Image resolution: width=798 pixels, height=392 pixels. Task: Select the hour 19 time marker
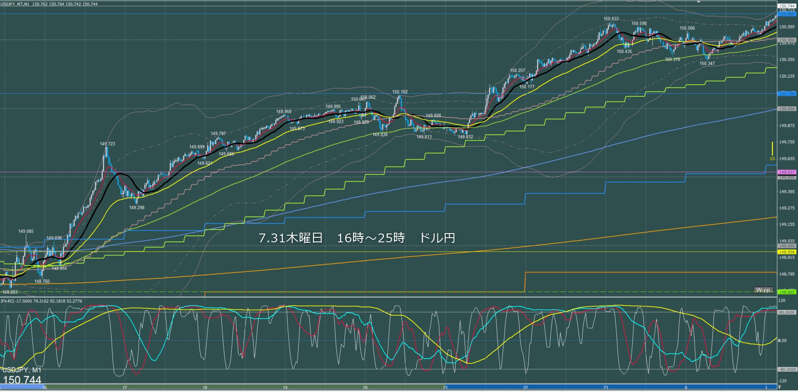(285, 388)
